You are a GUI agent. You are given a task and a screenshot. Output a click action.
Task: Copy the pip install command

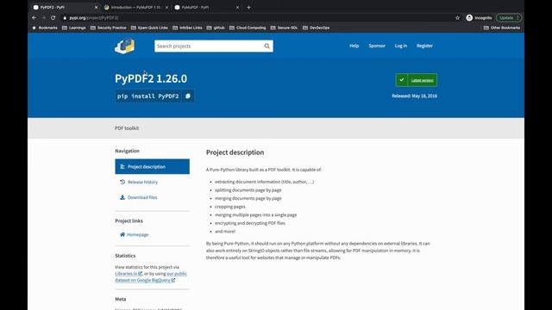pos(188,96)
